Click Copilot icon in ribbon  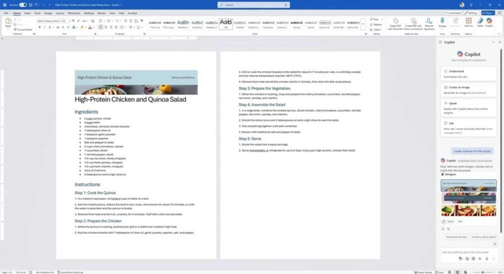click(x=489, y=23)
